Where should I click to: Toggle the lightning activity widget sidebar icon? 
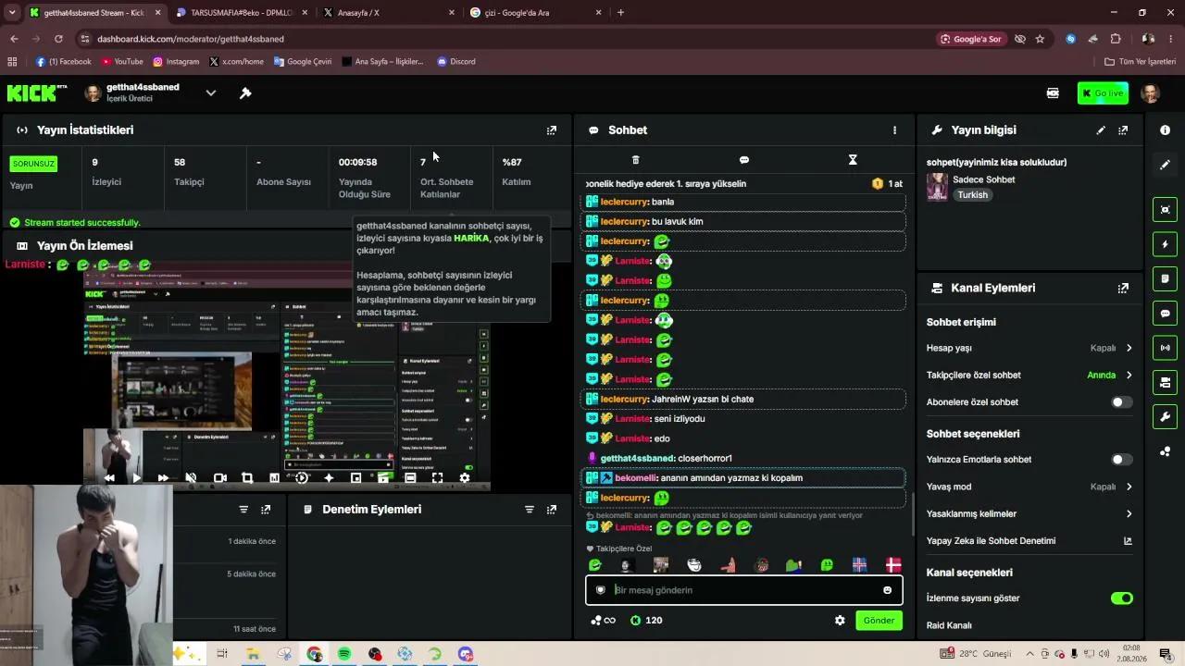(x=1166, y=244)
